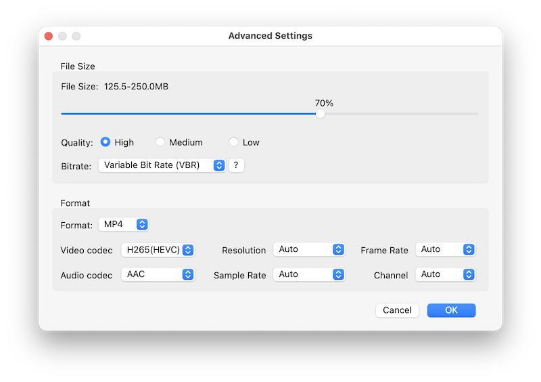Click the Advanced Settings window title
The image size is (541, 382).
click(270, 36)
